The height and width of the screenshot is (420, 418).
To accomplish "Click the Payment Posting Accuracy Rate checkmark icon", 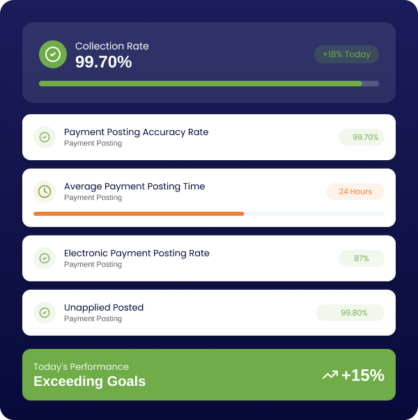I will [x=45, y=137].
